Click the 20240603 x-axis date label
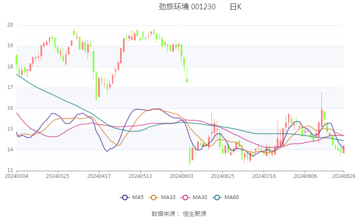Viewport: 358px width, 218px height. (x=181, y=176)
